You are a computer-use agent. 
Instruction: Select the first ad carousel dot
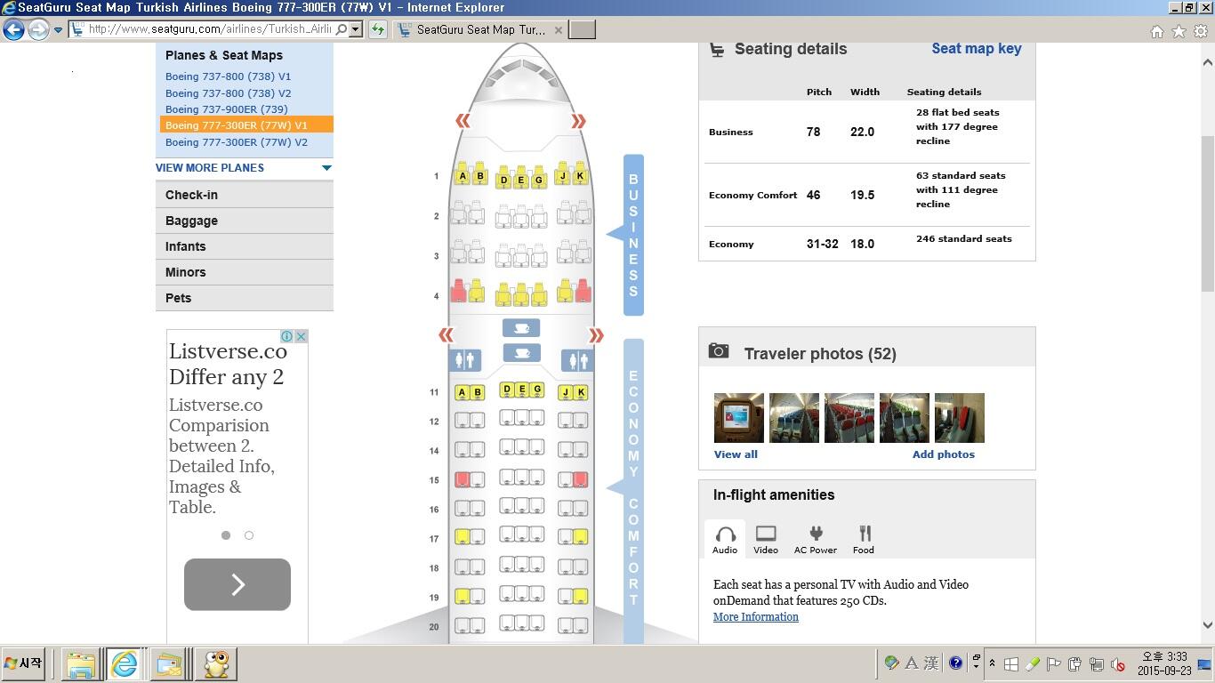pos(226,535)
